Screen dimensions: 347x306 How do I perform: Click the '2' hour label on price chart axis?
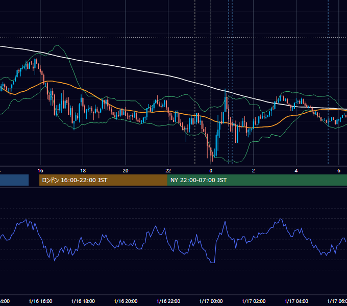pyautogui.click(x=254, y=171)
